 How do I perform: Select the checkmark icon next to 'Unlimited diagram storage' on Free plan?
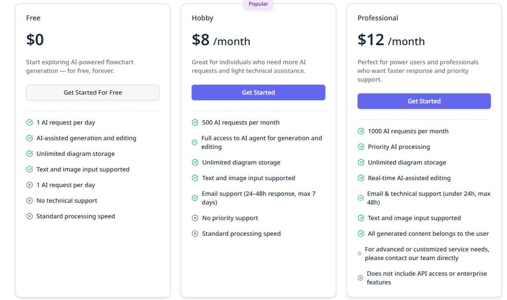[x=29, y=154]
